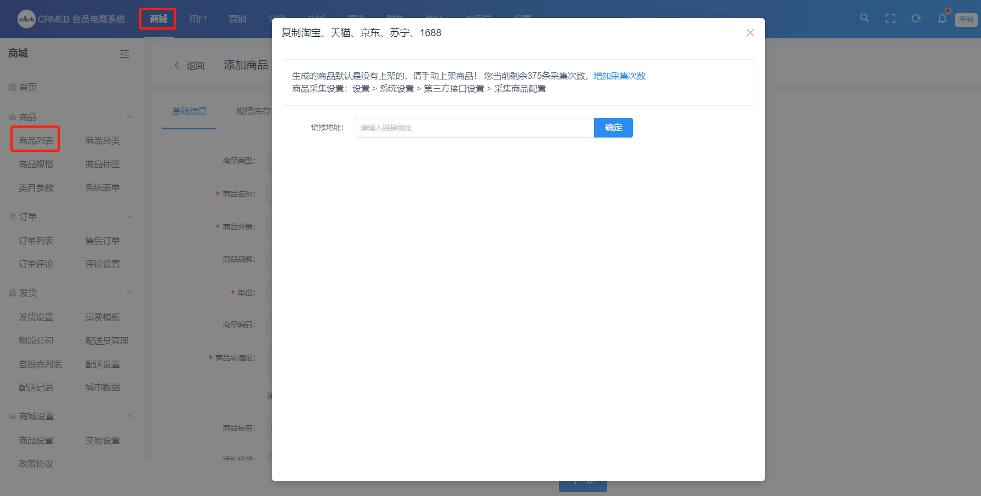
Task: Switch to the 规格库存 tab
Action: [x=253, y=111]
